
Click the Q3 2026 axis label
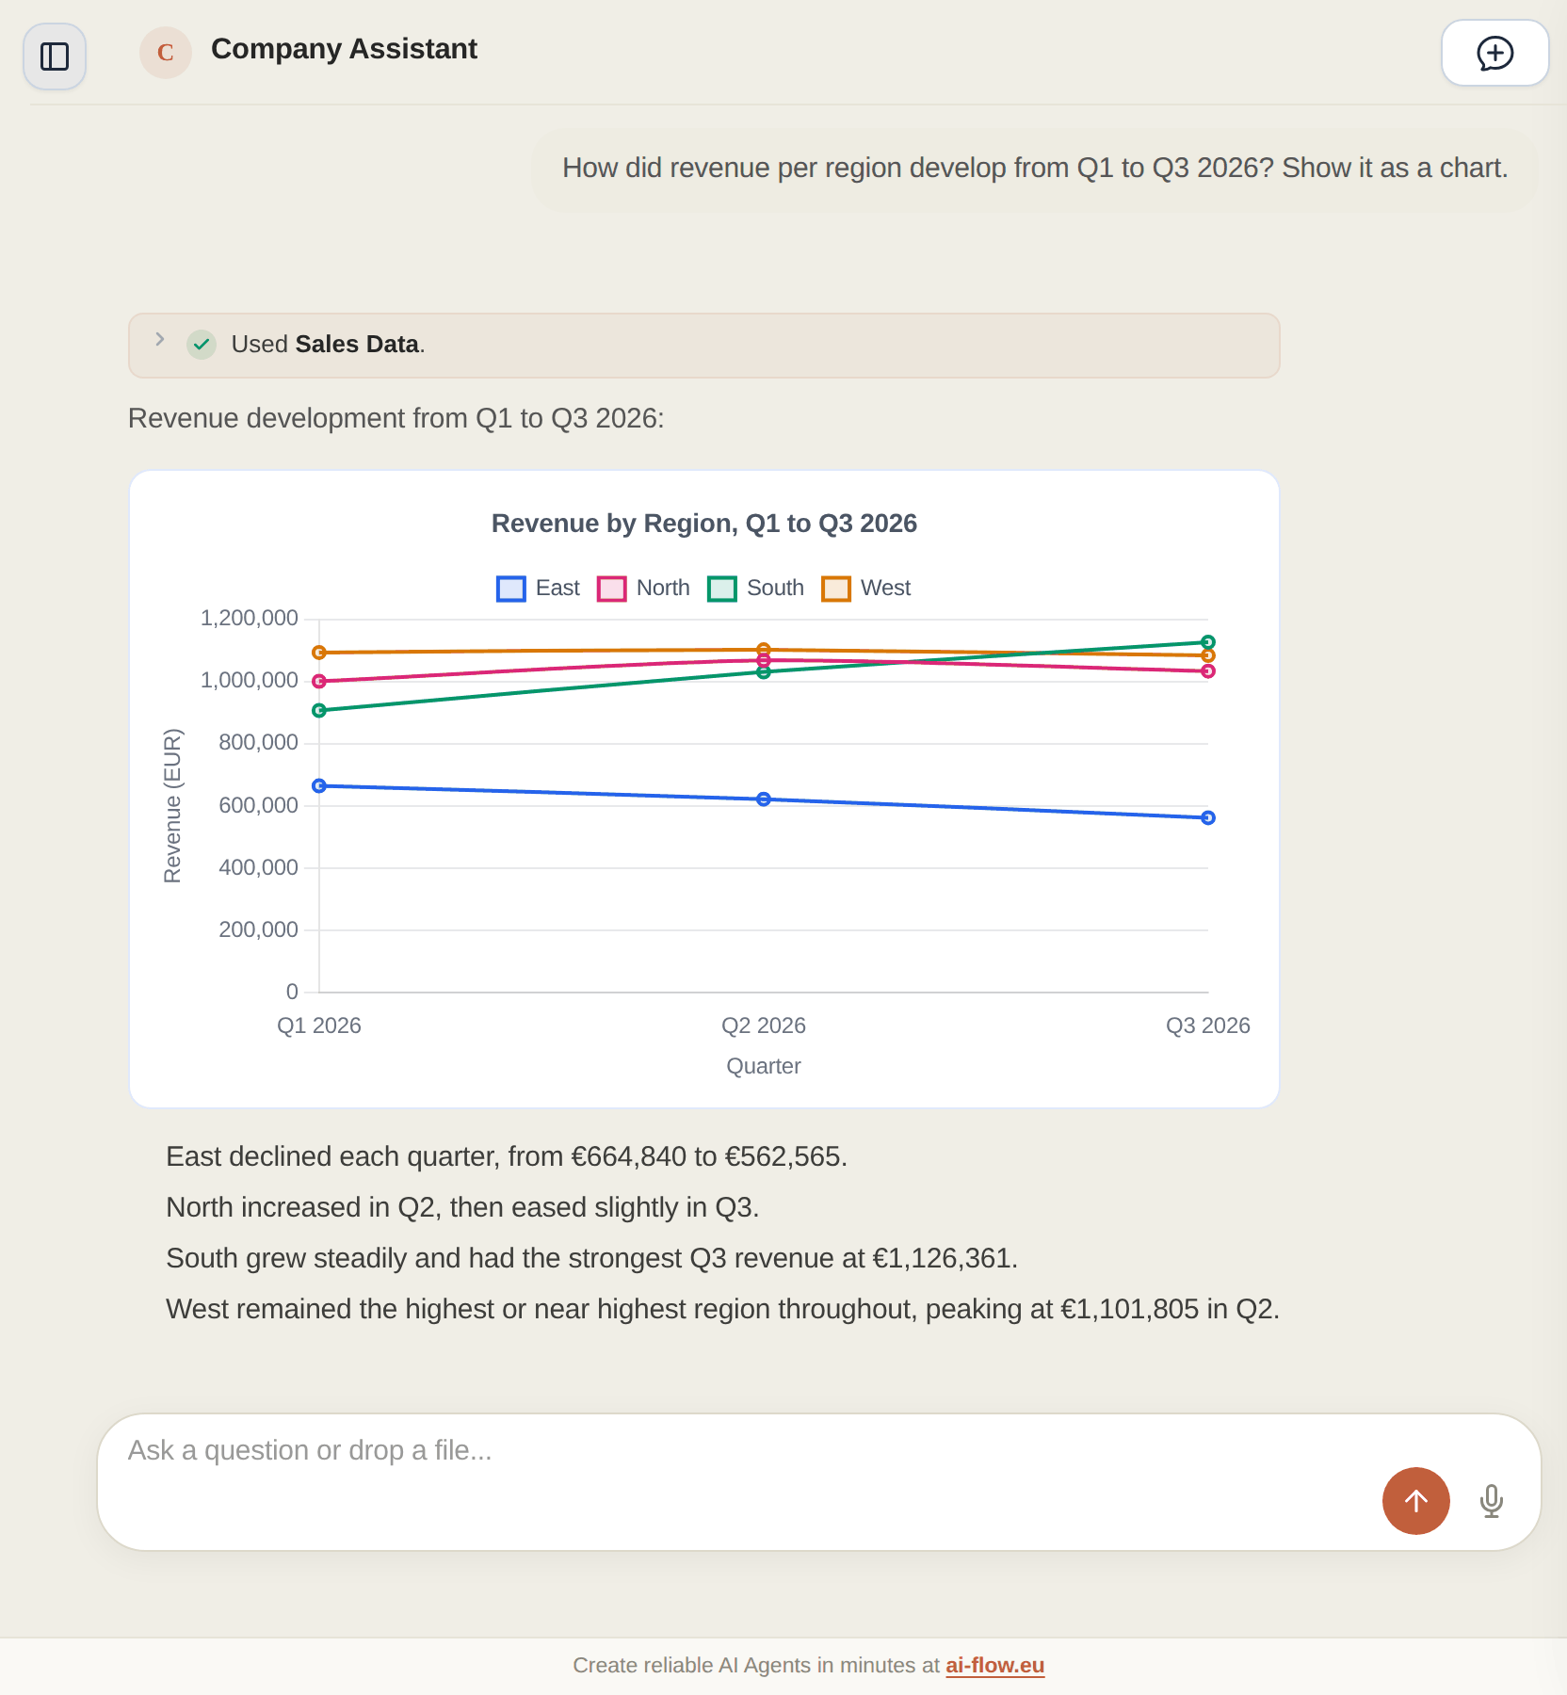click(x=1208, y=1025)
